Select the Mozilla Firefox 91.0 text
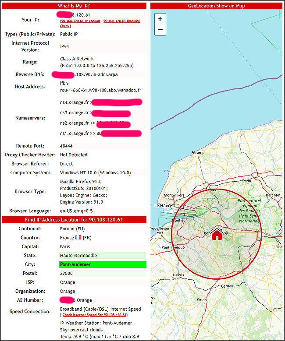Image resolution: width=285 pixels, height=341 pixels. point(81,182)
